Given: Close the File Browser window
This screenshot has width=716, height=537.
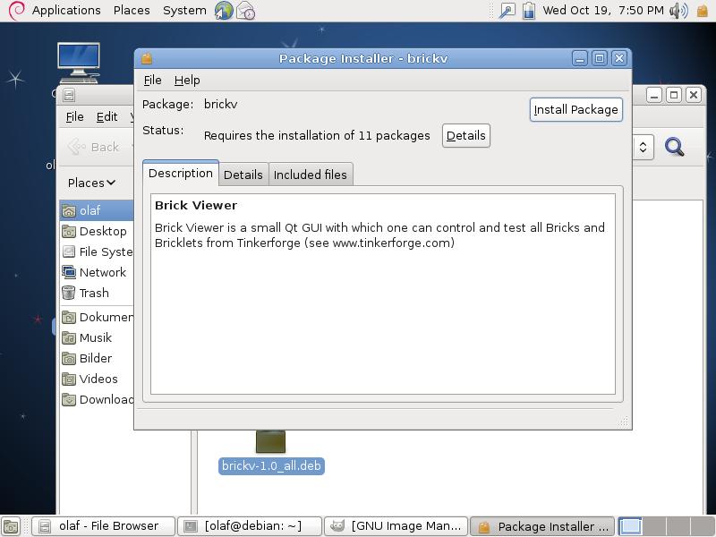Looking at the screenshot, I should tap(694, 95).
